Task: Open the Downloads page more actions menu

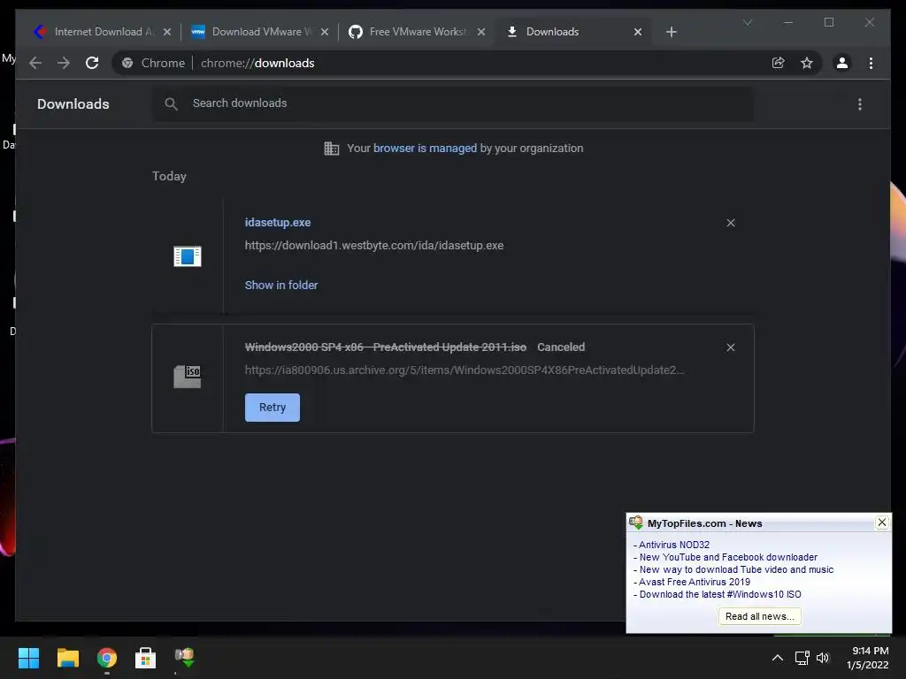Action: coord(860,104)
